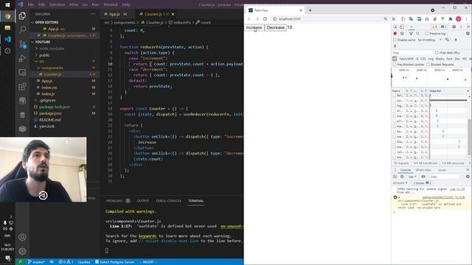Clear the network log
The image size is (472, 265).
coord(402,33)
